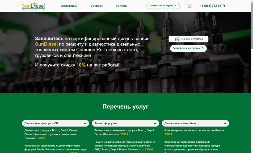Click the hero banner Записаться на сервис button

pos(188,48)
